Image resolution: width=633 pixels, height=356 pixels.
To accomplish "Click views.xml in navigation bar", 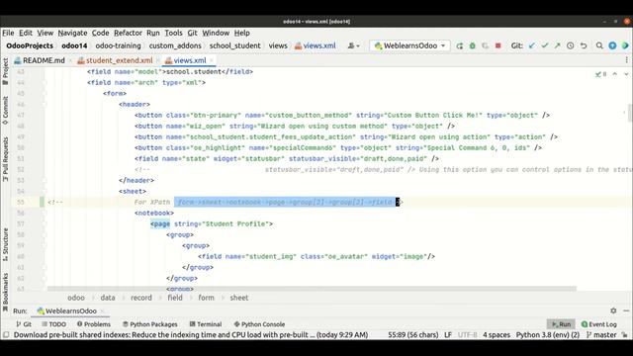I will [316, 45].
